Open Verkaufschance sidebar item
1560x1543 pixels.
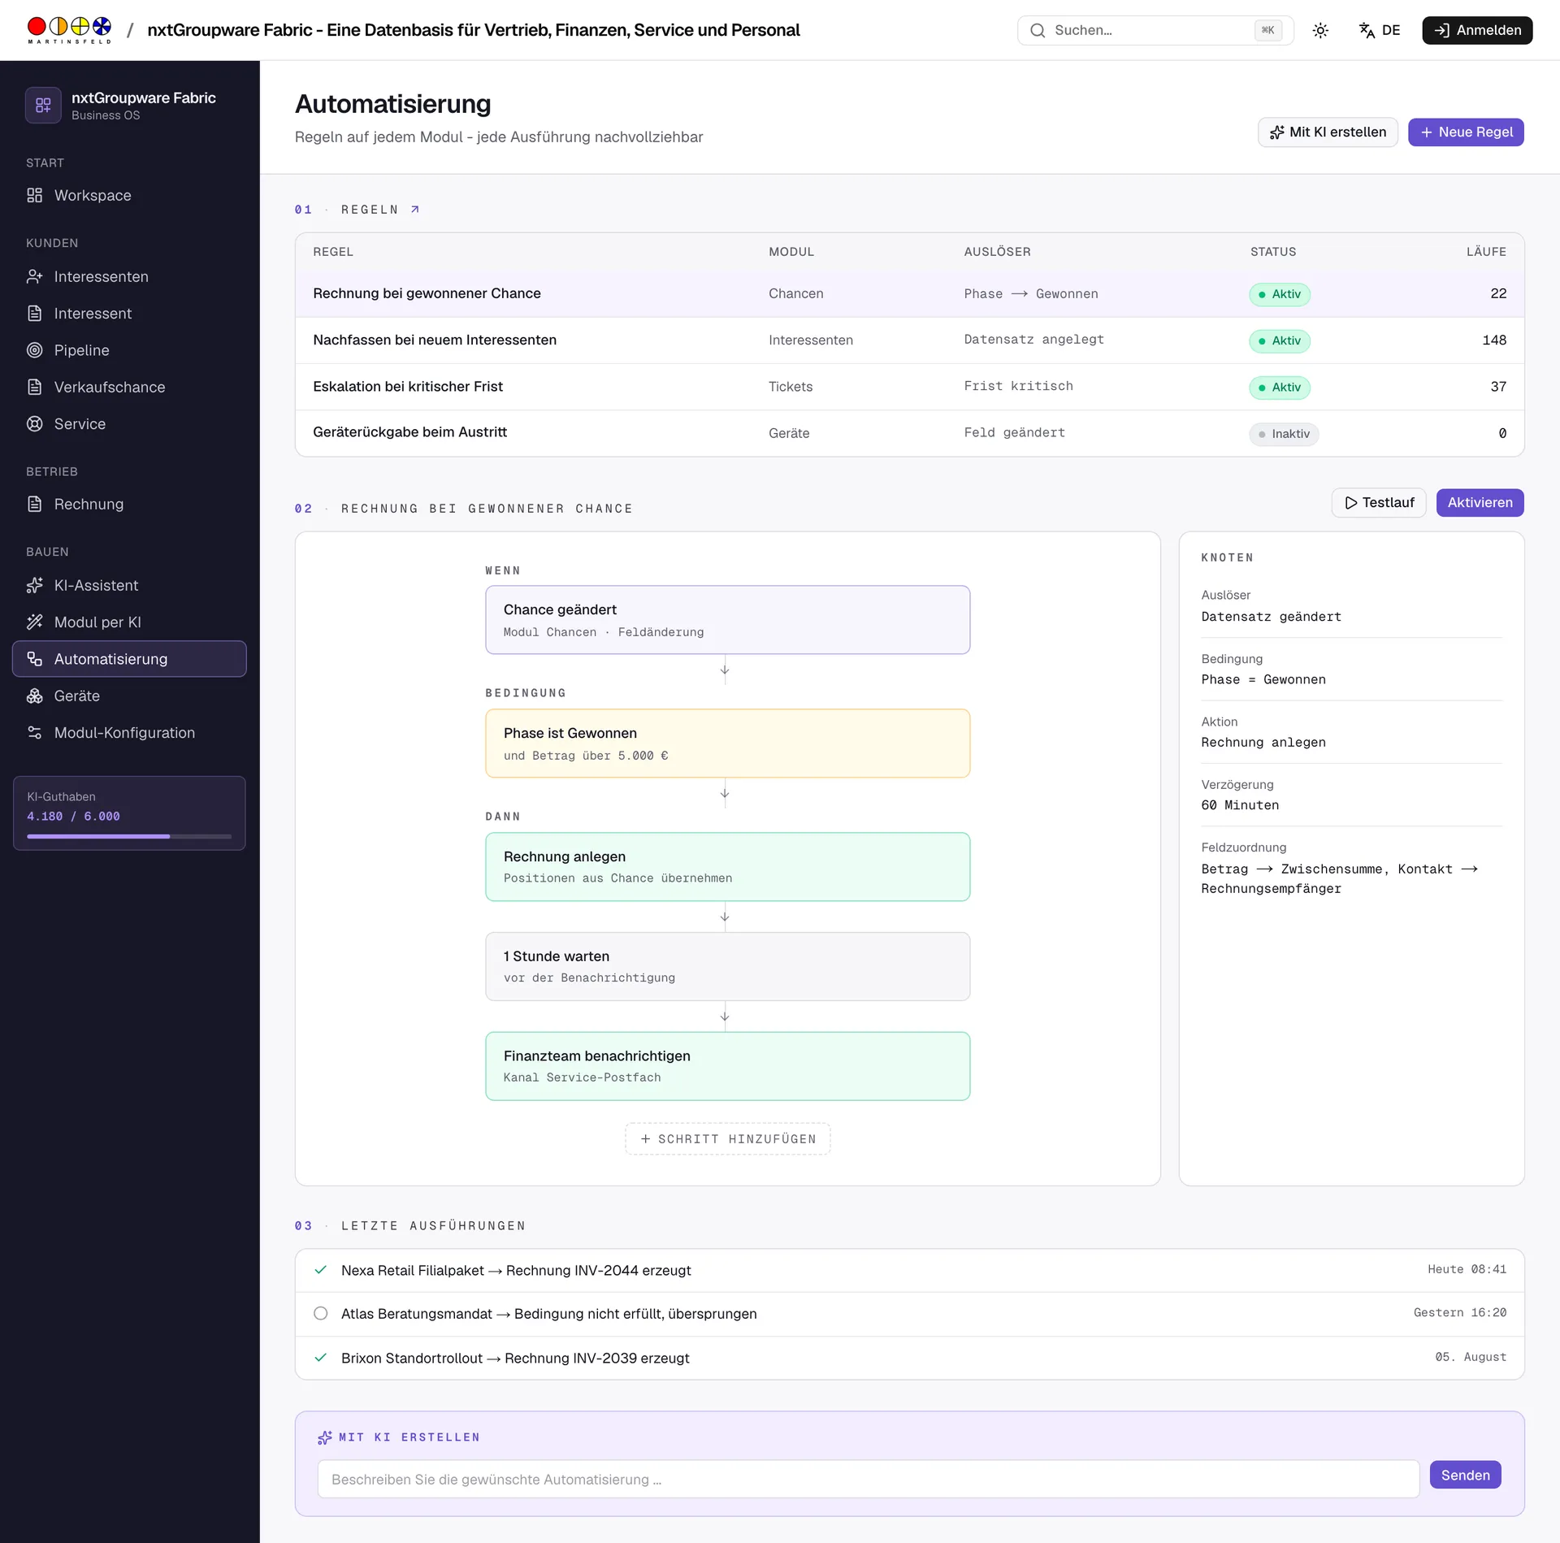(130, 388)
